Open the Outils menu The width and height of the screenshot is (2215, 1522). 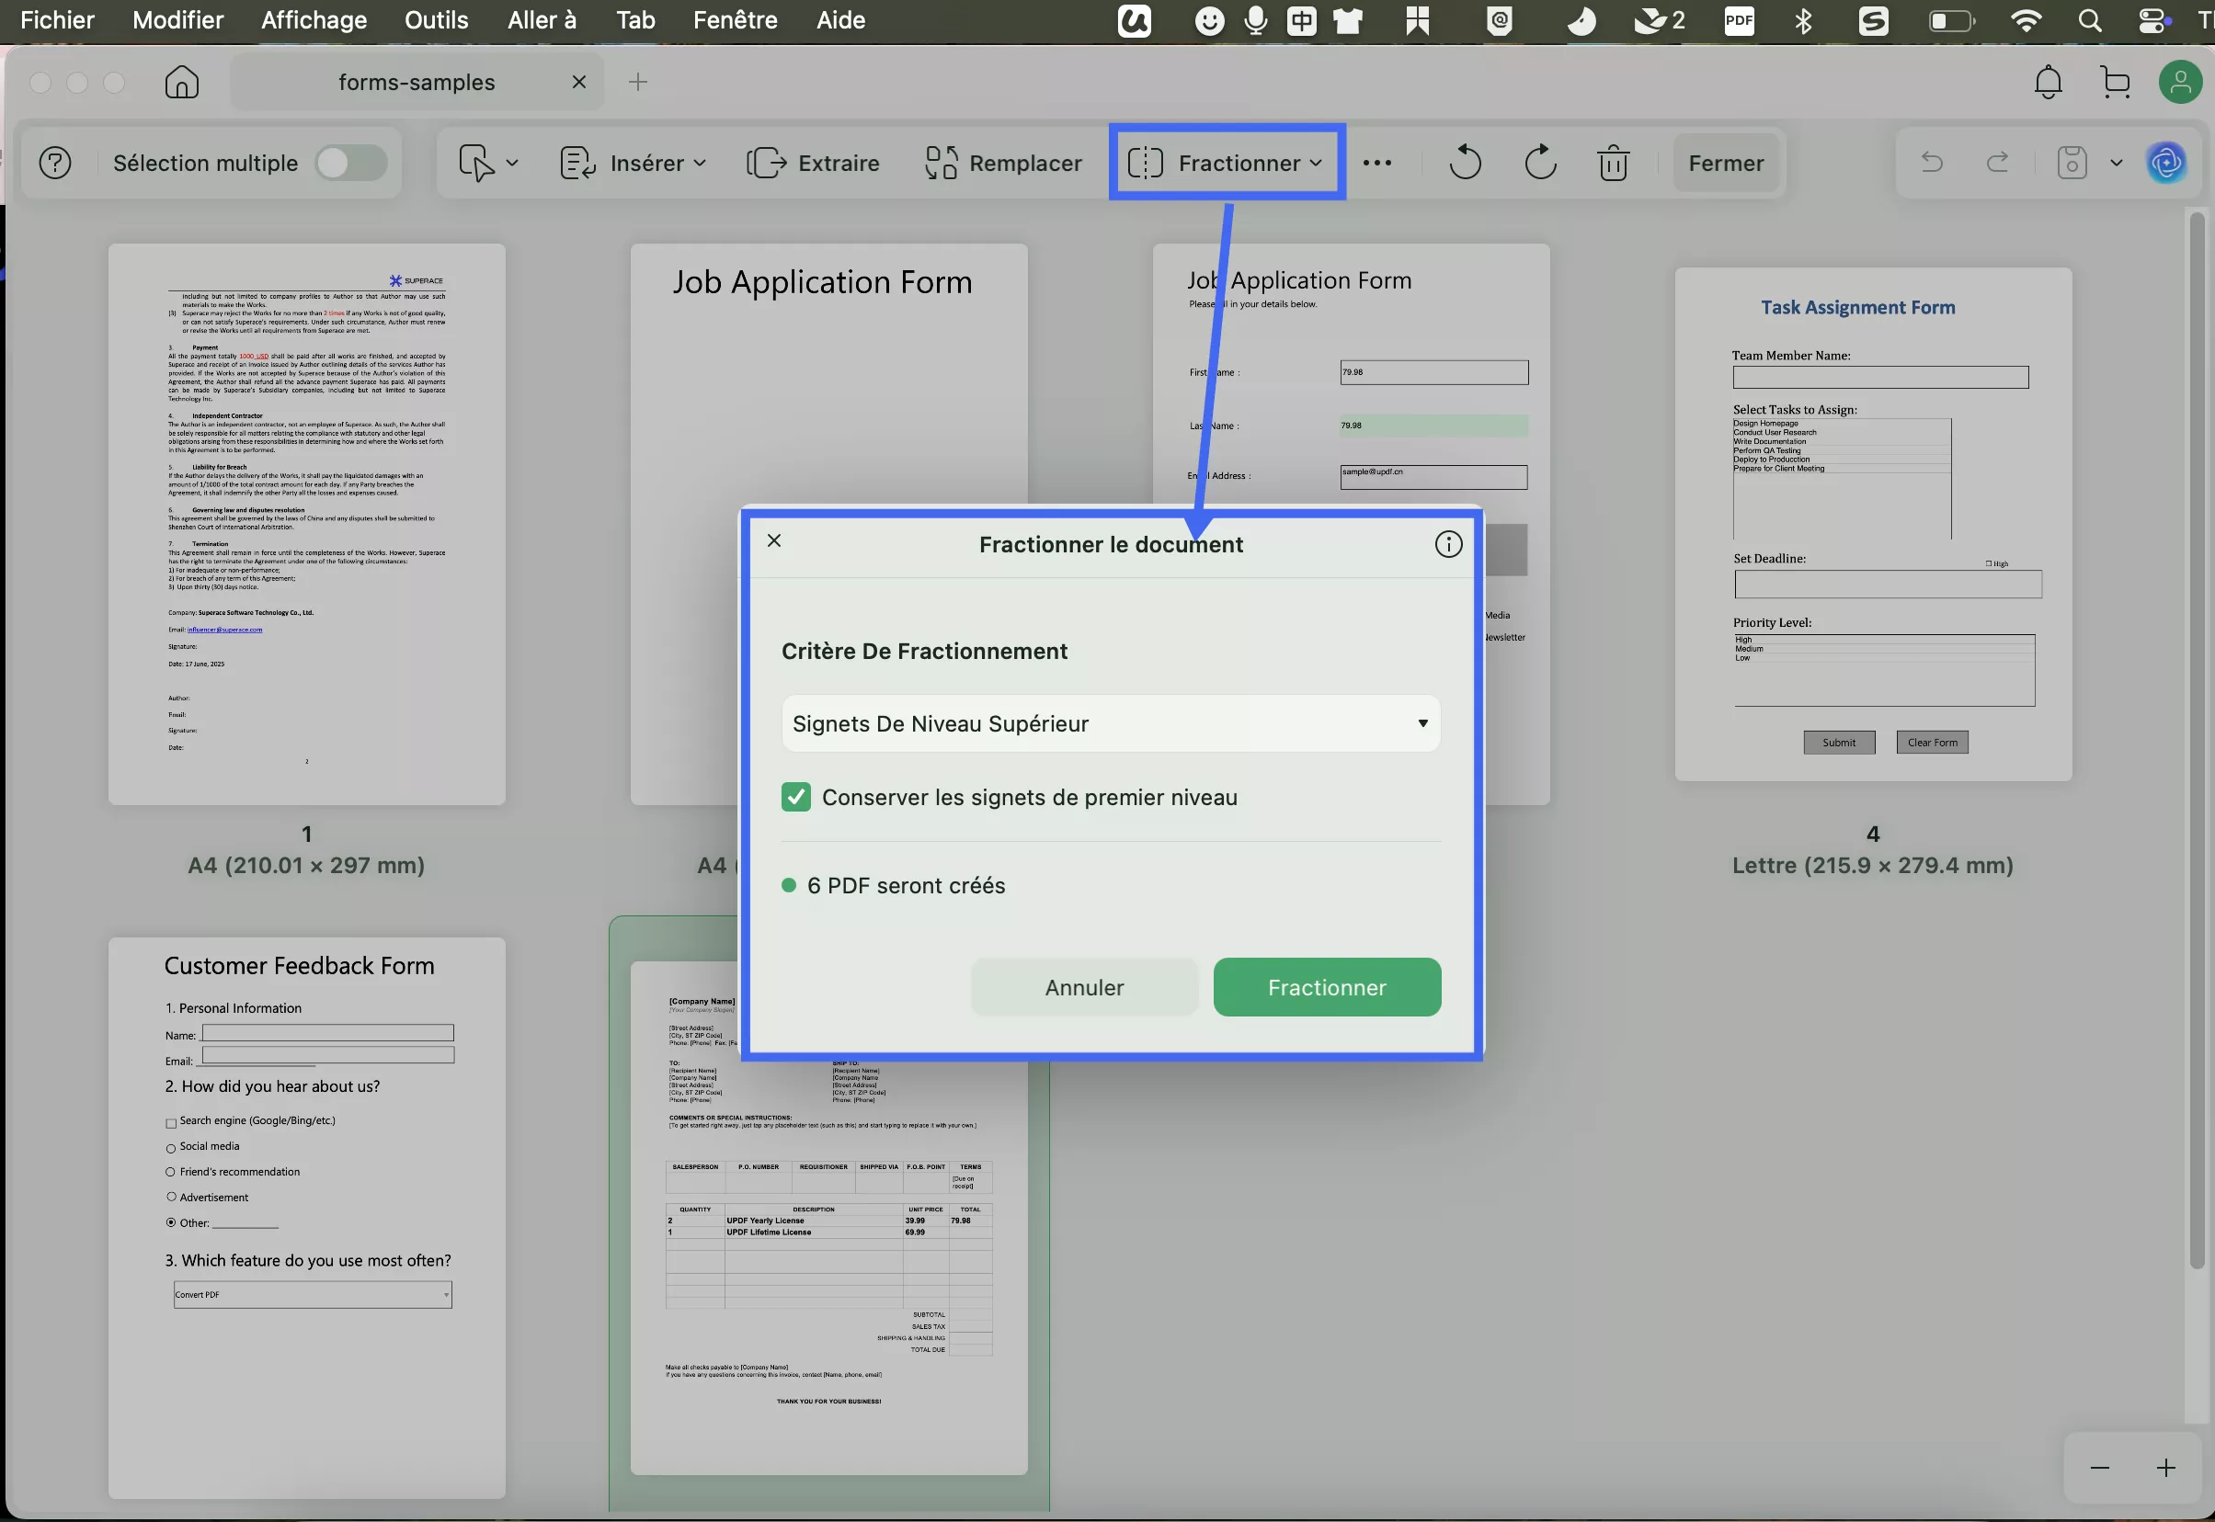pyautogui.click(x=436, y=20)
